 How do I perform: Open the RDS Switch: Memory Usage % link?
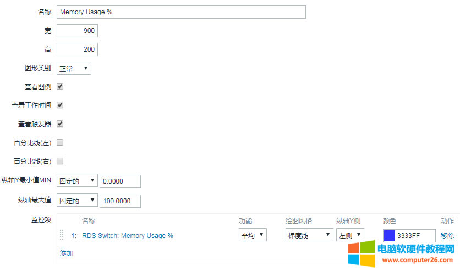point(128,236)
